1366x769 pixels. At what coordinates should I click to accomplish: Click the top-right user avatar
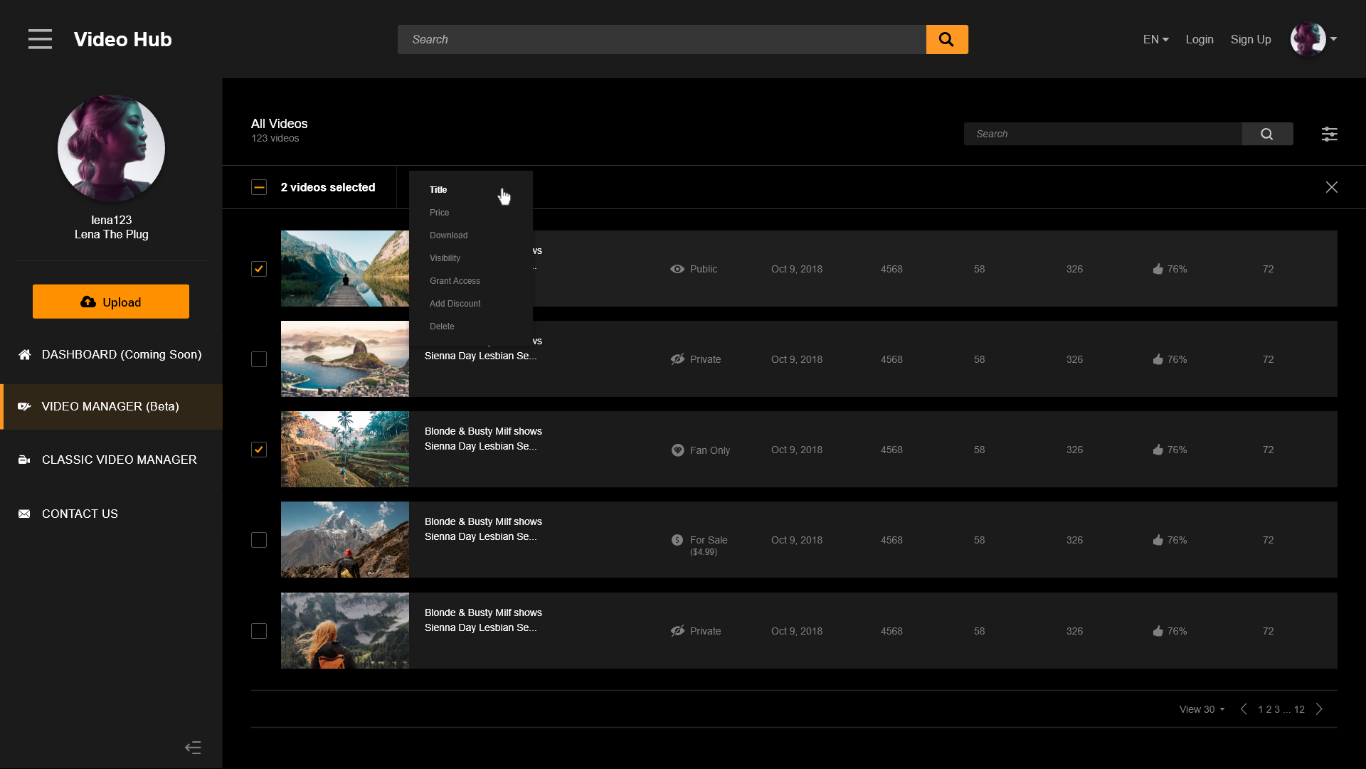coord(1308,39)
